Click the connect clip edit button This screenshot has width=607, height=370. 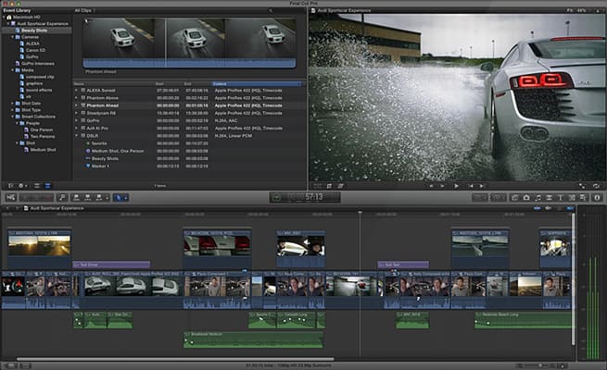76,197
